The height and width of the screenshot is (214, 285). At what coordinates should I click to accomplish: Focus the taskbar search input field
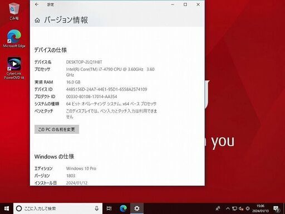(58, 208)
